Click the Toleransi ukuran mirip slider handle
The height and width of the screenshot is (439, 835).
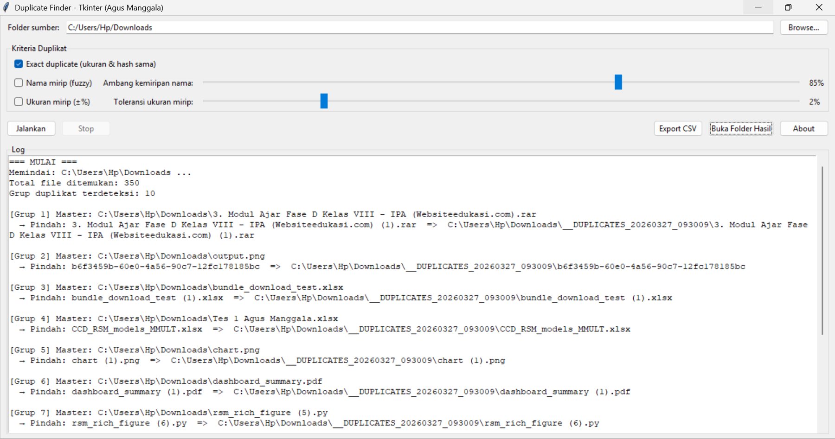pos(324,101)
